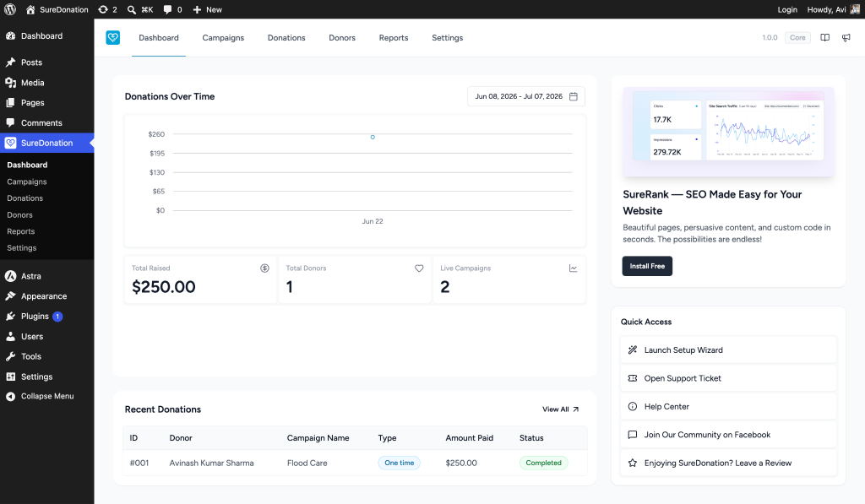Click the Plugins plug icon
This screenshot has width=865, height=504.
pyautogui.click(x=10, y=316)
